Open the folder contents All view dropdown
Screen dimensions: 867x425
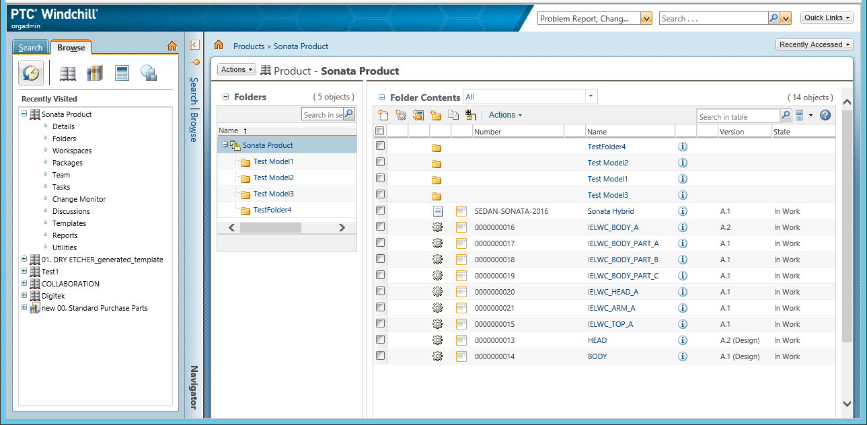530,97
